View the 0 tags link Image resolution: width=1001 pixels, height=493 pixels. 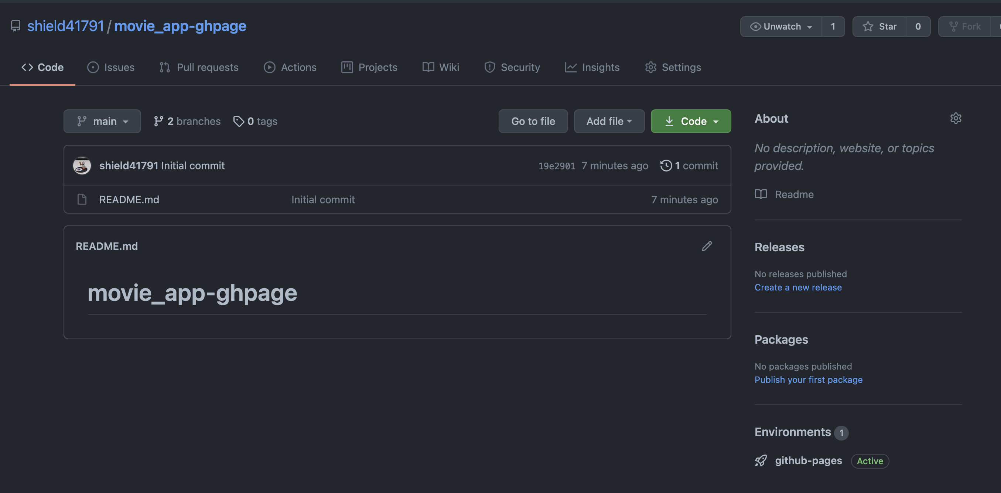255,121
